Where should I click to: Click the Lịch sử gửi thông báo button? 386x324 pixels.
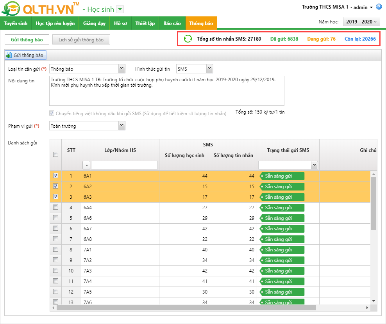tap(81, 40)
